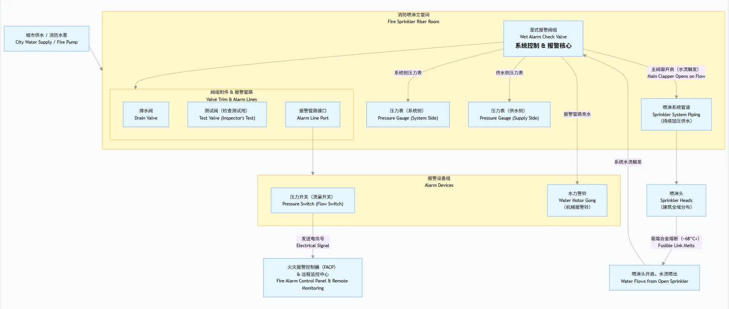
Task: Select the Wet Alarm Check Valve node
Action: pyautogui.click(x=543, y=39)
